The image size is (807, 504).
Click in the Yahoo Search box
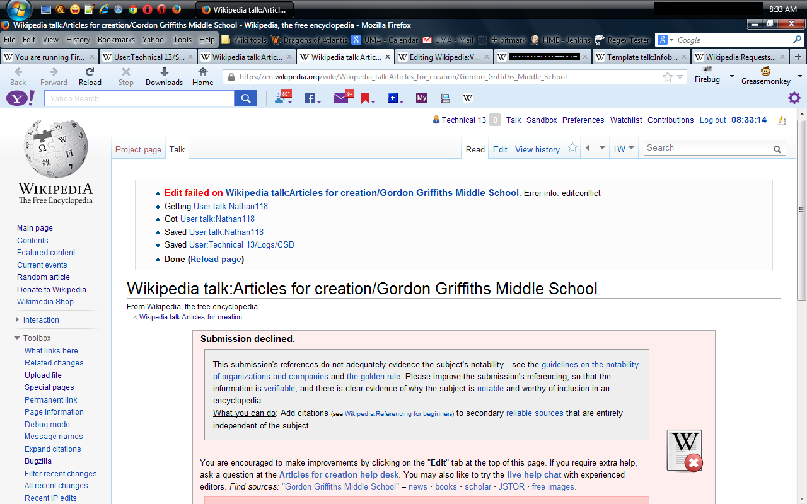(139, 98)
